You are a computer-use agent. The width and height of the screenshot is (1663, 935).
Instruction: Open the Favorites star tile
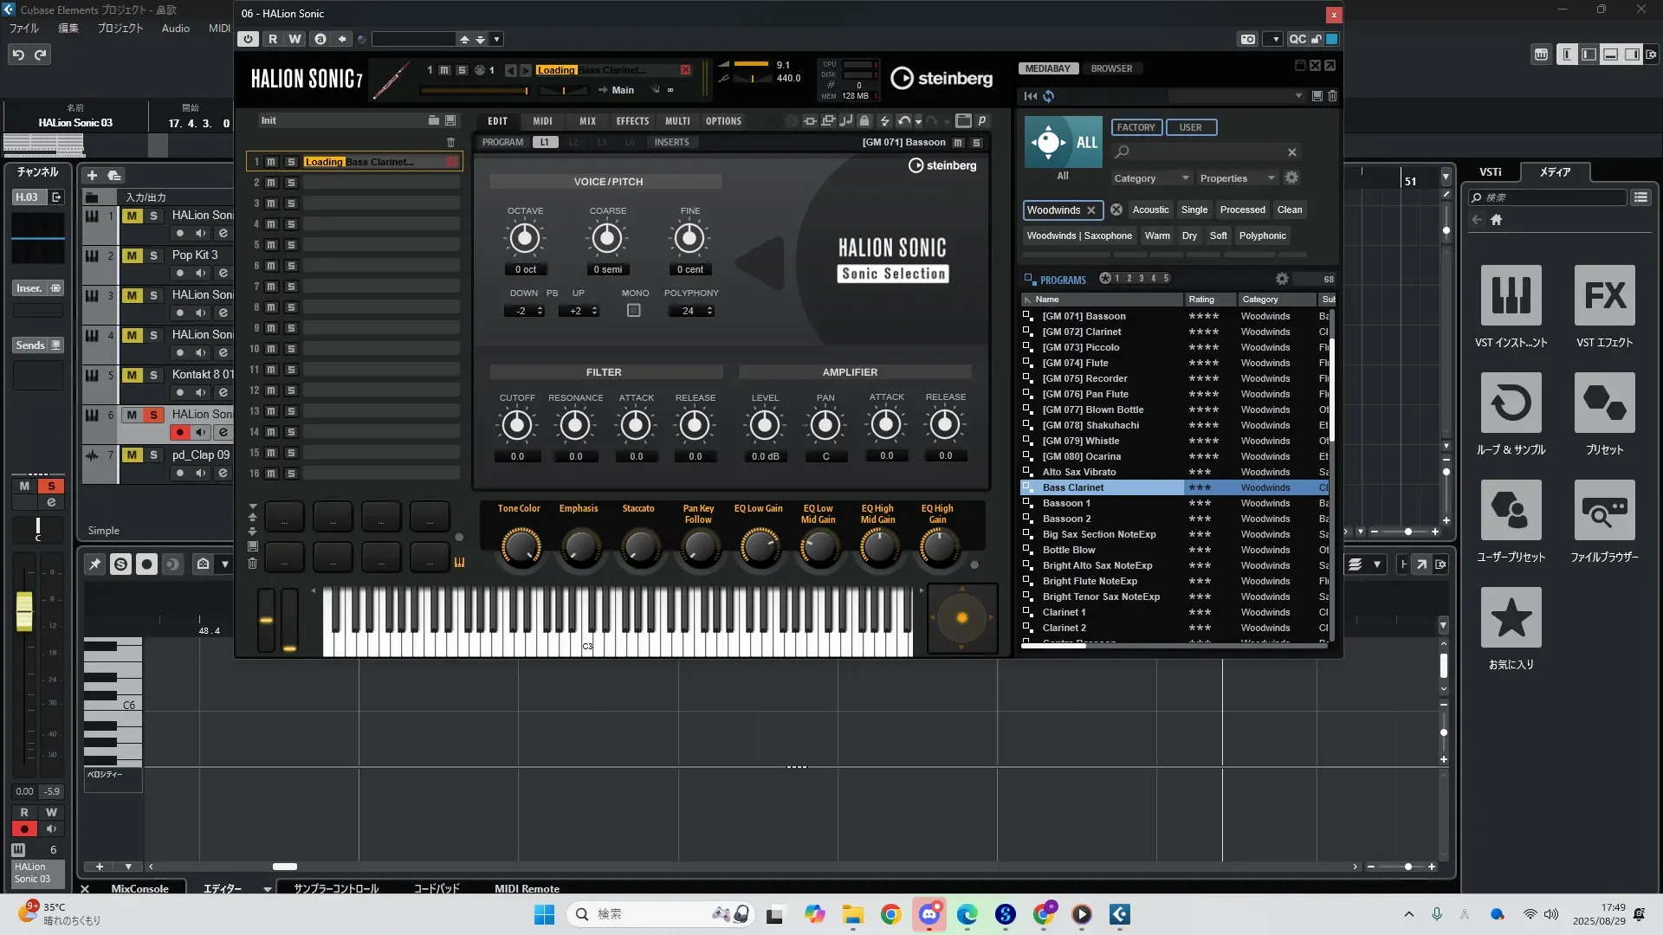[1511, 618]
